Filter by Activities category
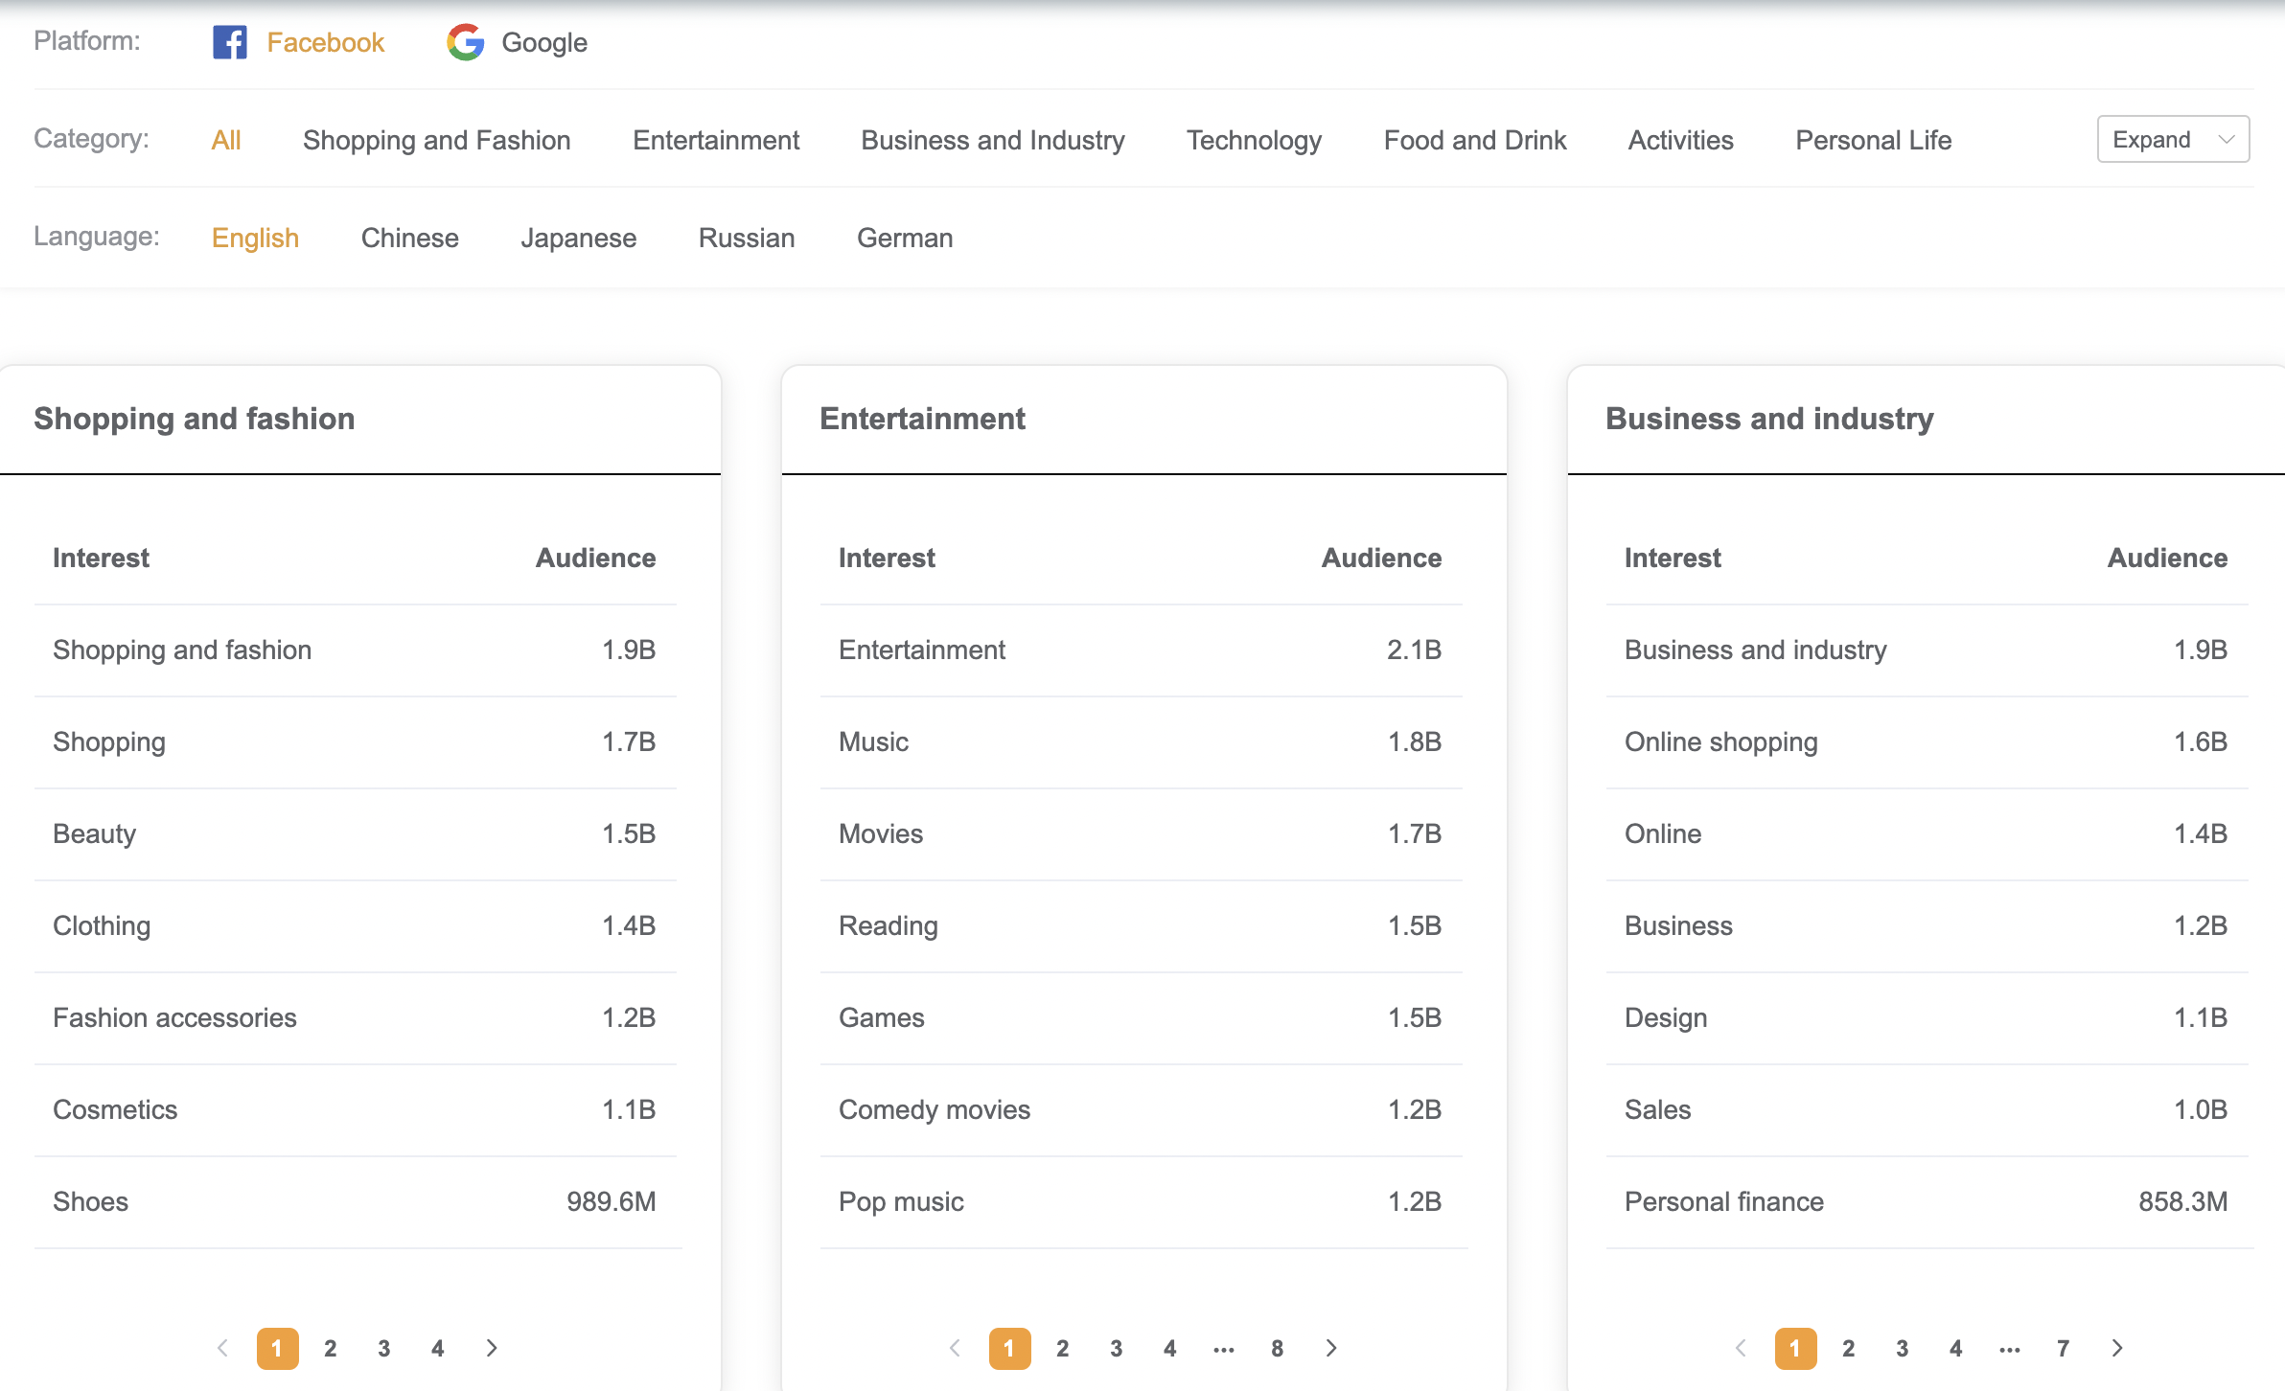Screen dimensions: 2285x1391 (x=1681, y=140)
